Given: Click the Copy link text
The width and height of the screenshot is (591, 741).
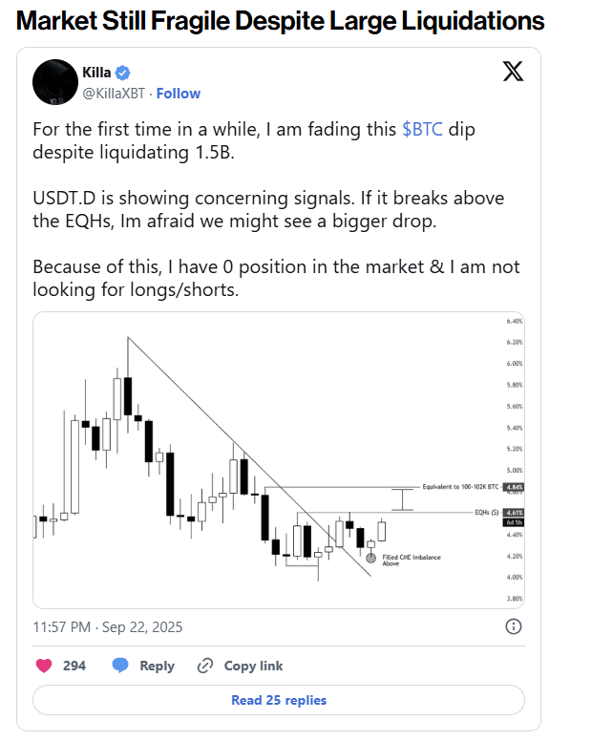Looking at the screenshot, I should click(x=254, y=666).
